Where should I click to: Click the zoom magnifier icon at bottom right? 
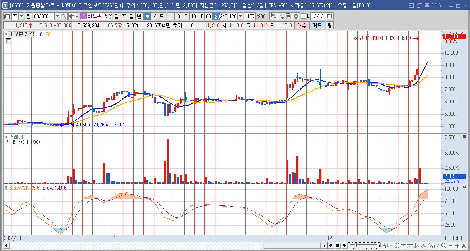pyautogui.click(x=445, y=245)
